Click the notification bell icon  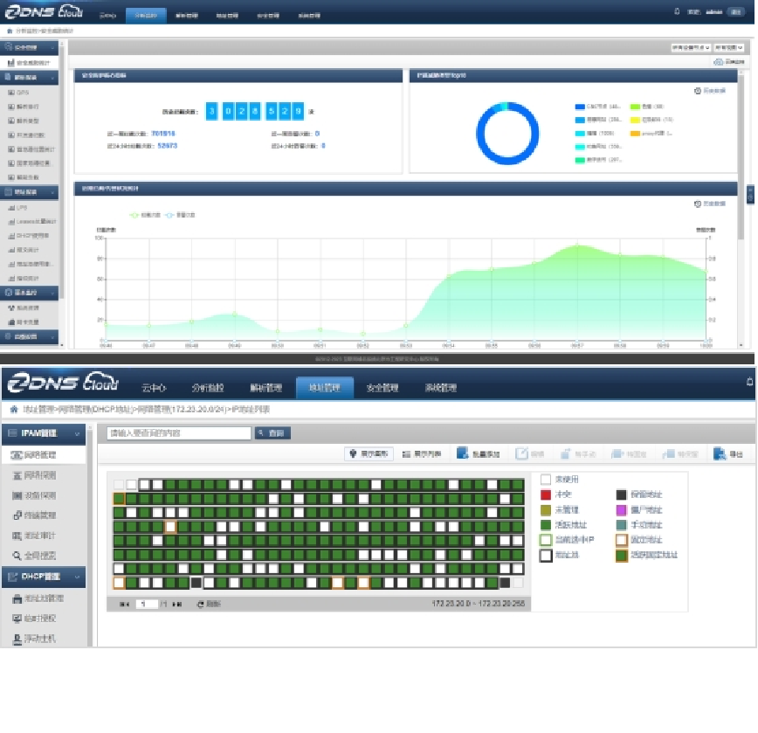coord(748,382)
